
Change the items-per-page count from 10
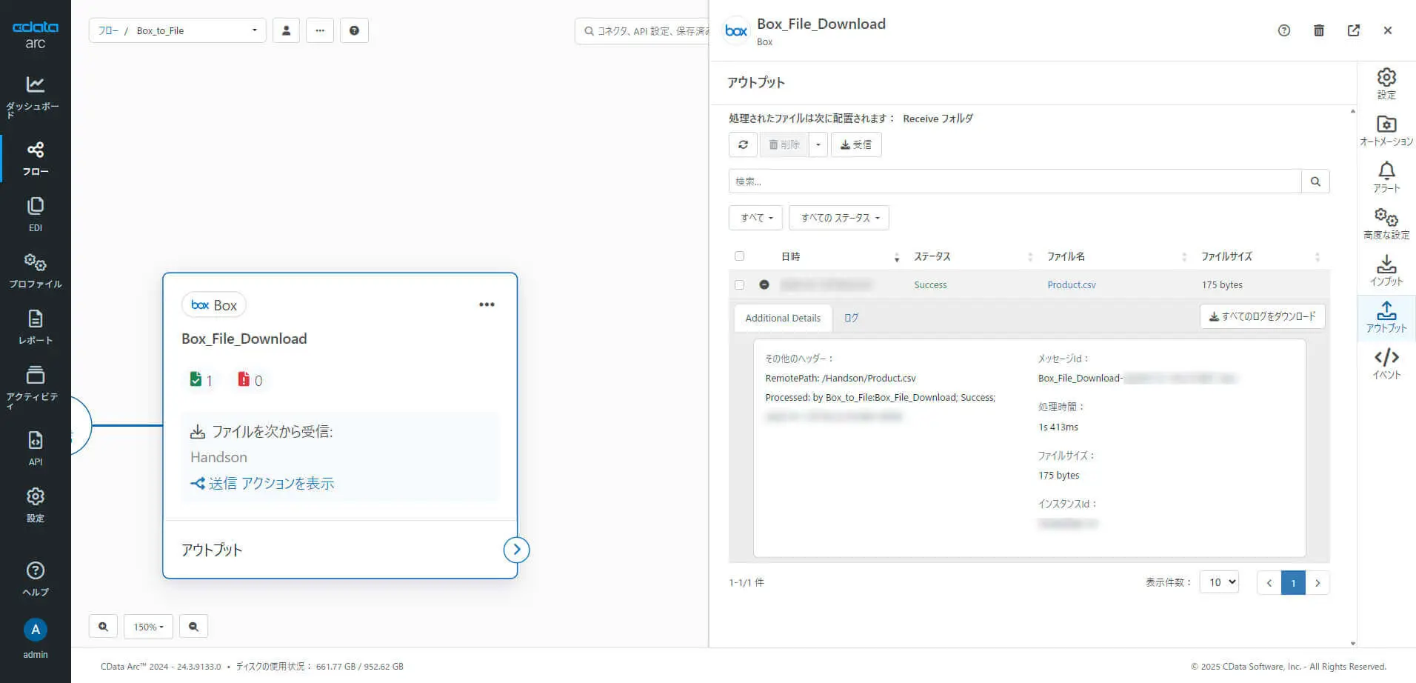pyautogui.click(x=1219, y=582)
